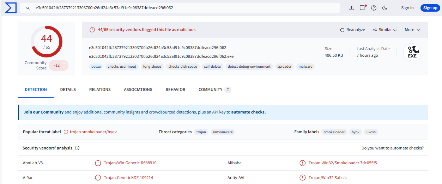Screen dimensions: 442x184
Task: Select the long-sleeps tag
Action: coord(152,66)
